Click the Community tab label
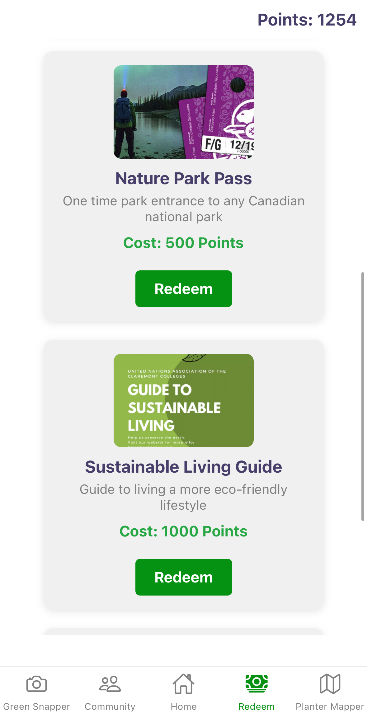367x720 pixels. [110, 707]
